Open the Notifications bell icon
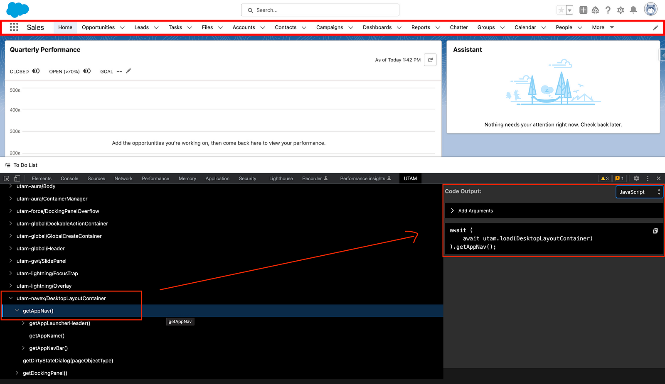665x384 pixels. click(633, 10)
